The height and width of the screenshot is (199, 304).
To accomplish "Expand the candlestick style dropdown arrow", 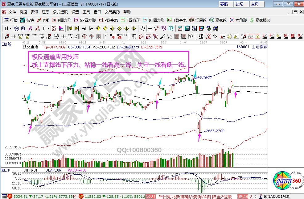I will coord(48,28).
